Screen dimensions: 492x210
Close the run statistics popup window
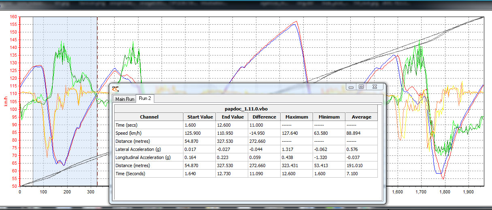coord(375,87)
